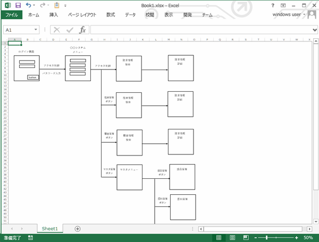This screenshot has width=319, height=242.
Task: Add a new sheet with plus icon
Action: [x=78, y=229]
